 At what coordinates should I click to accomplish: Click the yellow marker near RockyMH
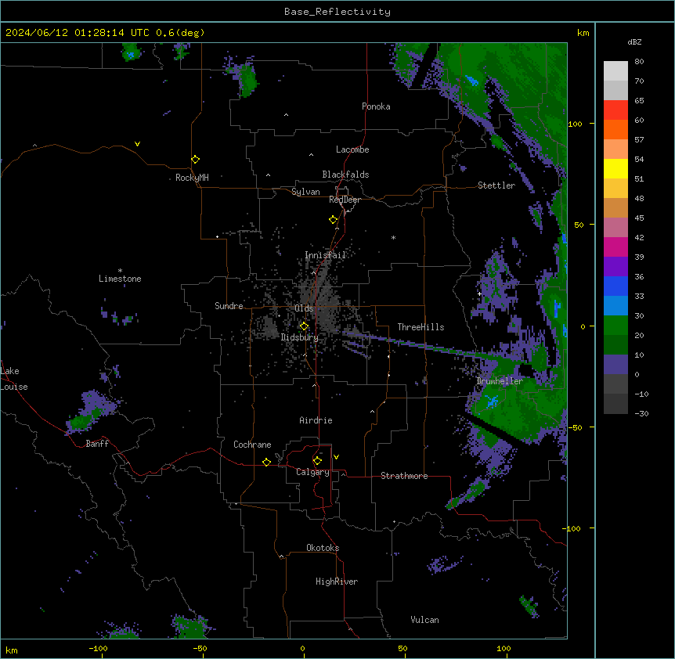(195, 159)
